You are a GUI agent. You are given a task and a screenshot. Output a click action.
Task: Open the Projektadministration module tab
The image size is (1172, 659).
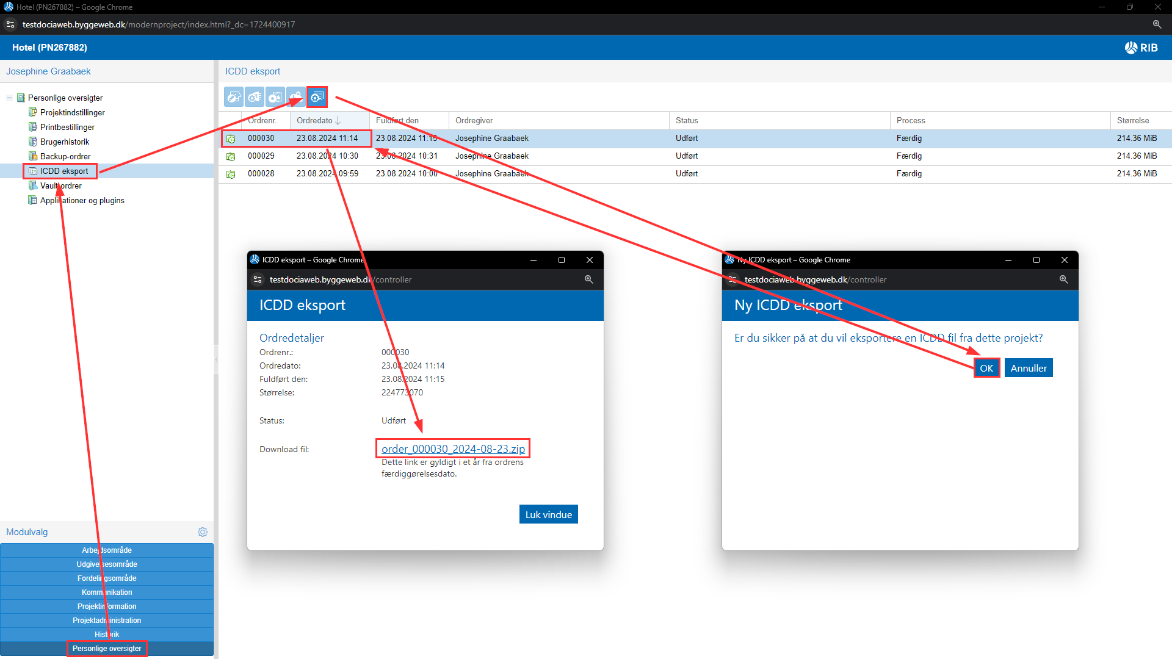click(x=107, y=621)
